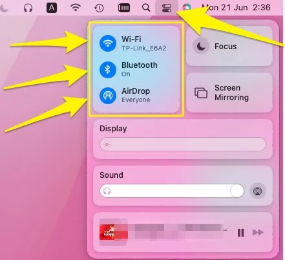Click the battery icon in menu bar
Viewport: 285px width, 260px height.
click(x=124, y=8)
